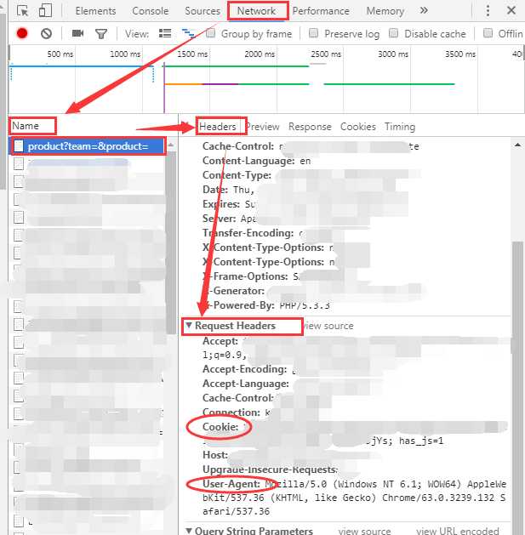Tick the Disable cache checkbox
The image size is (525, 535).
pyautogui.click(x=395, y=33)
